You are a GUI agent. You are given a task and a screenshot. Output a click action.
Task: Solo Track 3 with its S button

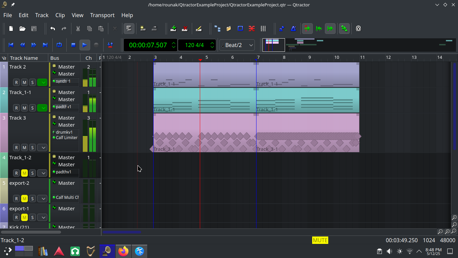coord(33,147)
